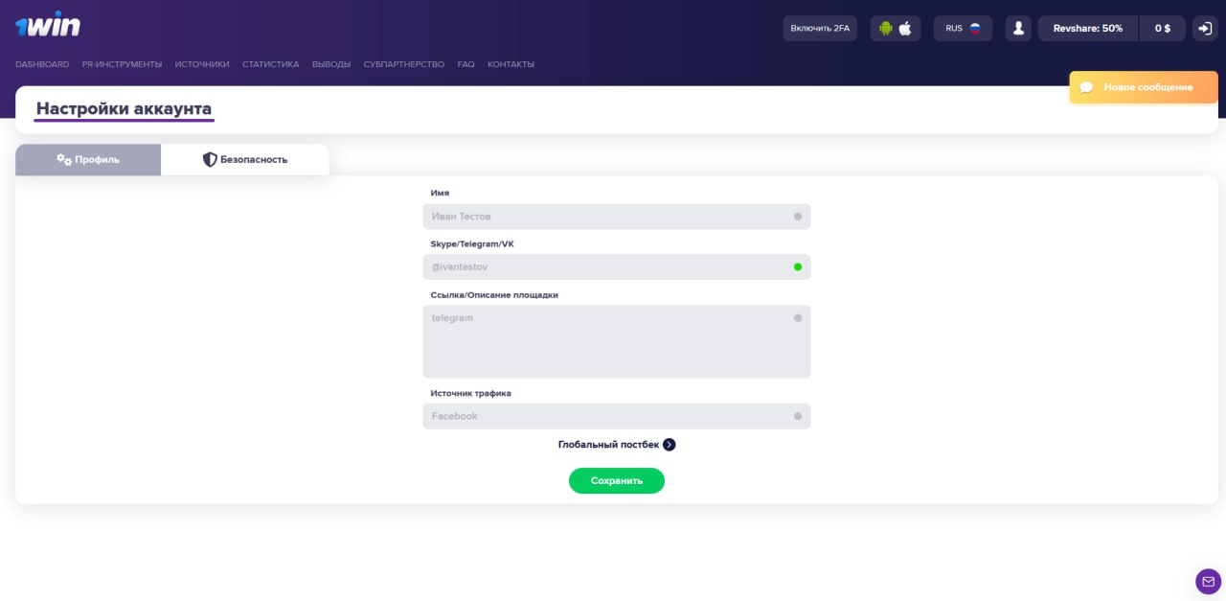Open the СТАТИСТИКА menu item
The height and width of the screenshot is (601, 1226).
(270, 65)
